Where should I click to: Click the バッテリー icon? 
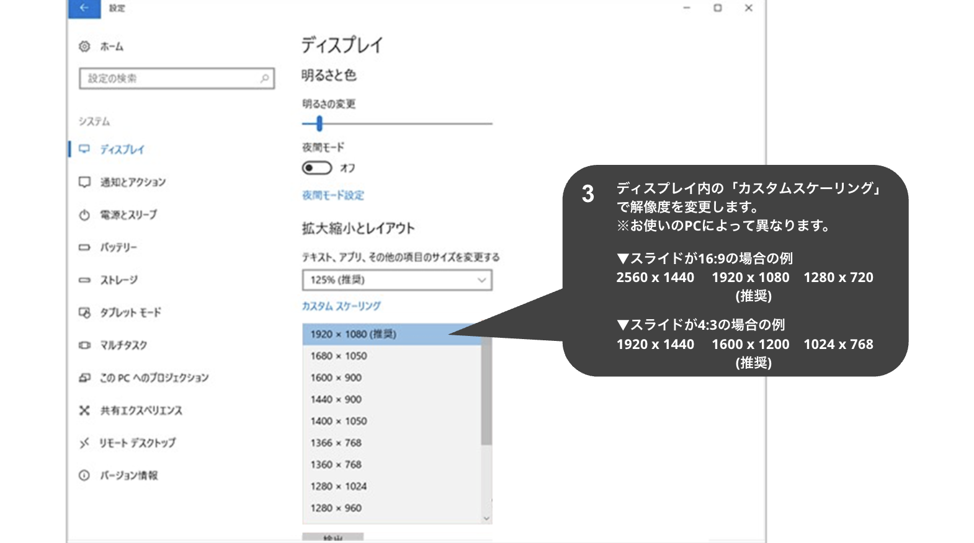pos(85,247)
